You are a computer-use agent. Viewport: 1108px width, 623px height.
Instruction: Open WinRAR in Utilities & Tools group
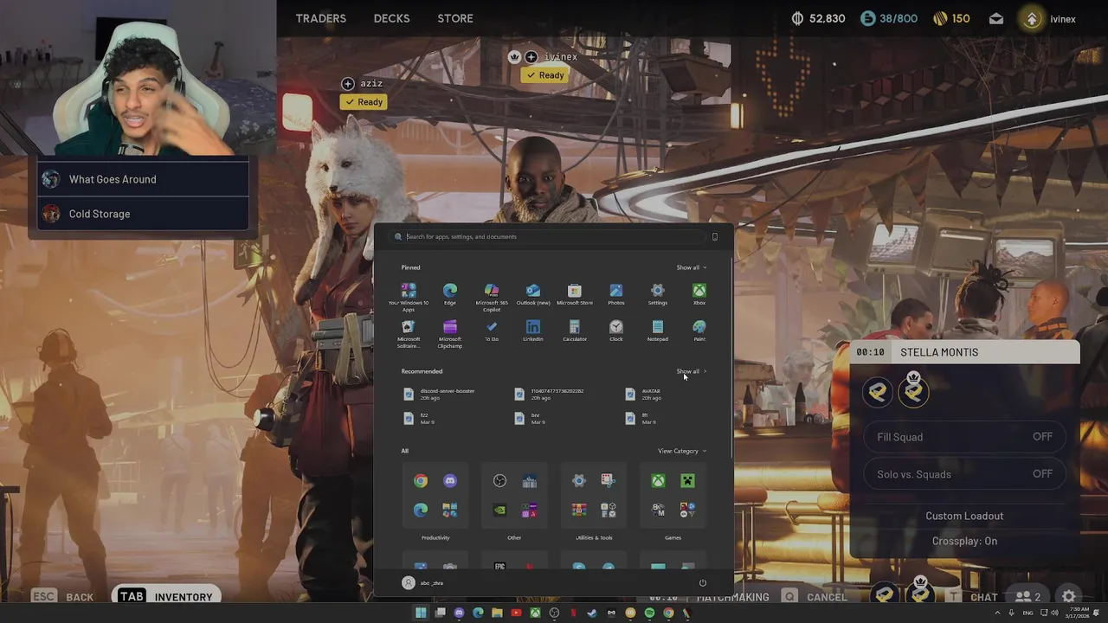579,511
